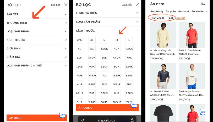The image size is (213, 122).
Task: Select size XL
Action: click(x=79, y=49)
